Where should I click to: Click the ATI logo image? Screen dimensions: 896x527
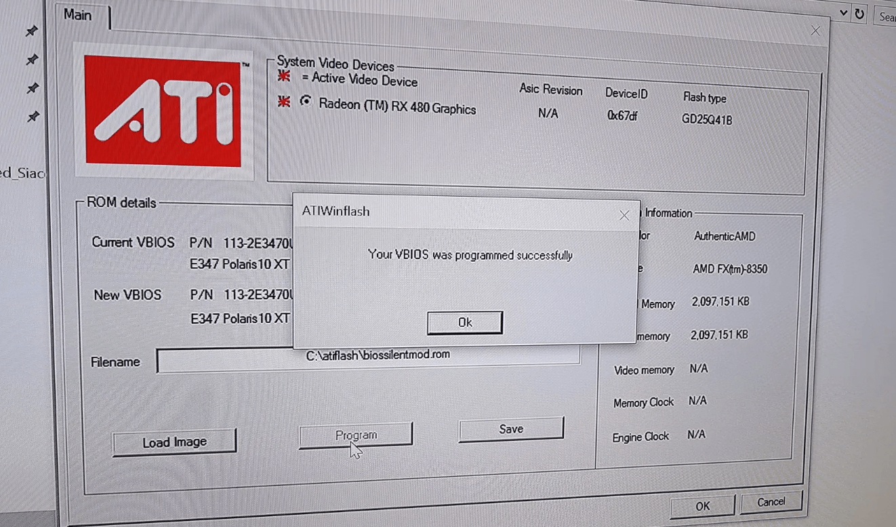[163, 111]
